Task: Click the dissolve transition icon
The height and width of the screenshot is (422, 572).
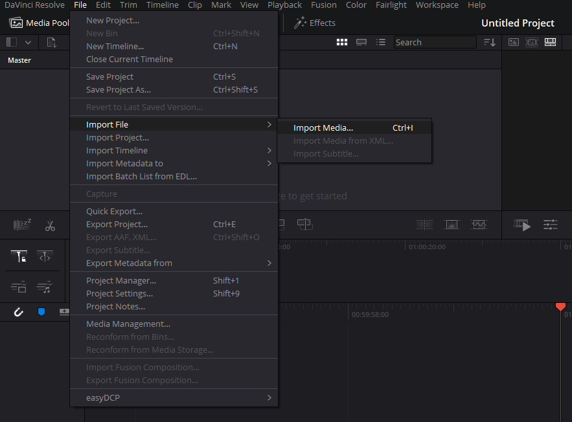Action: point(452,225)
